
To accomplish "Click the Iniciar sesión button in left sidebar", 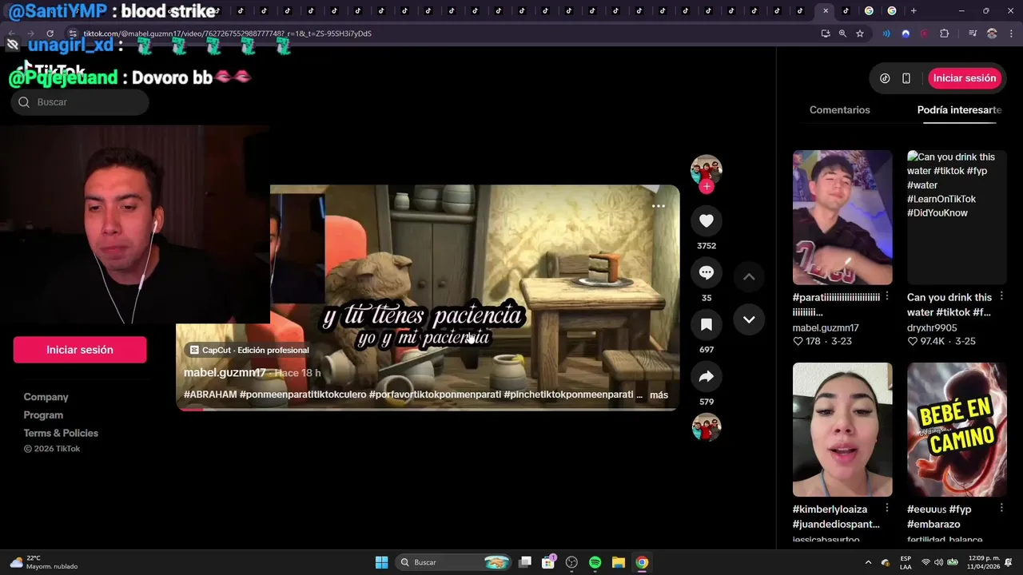I will click(80, 350).
